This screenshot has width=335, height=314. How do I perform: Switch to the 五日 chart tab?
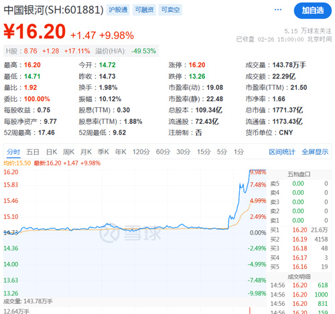[33, 152]
